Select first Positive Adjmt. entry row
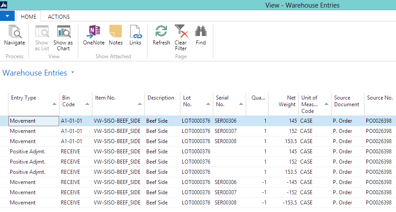 tap(28, 152)
